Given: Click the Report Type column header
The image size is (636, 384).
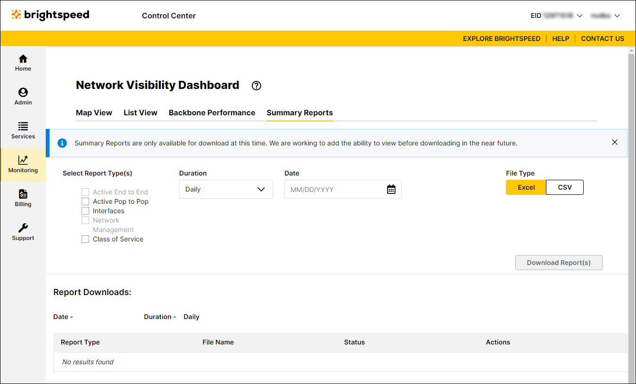Looking at the screenshot, I should (x=80, y=342).
